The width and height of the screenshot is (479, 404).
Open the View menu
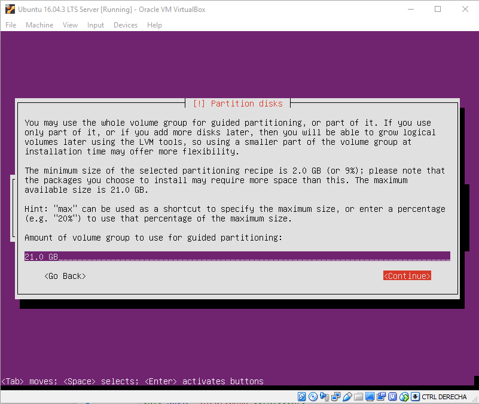coord(70,25)
